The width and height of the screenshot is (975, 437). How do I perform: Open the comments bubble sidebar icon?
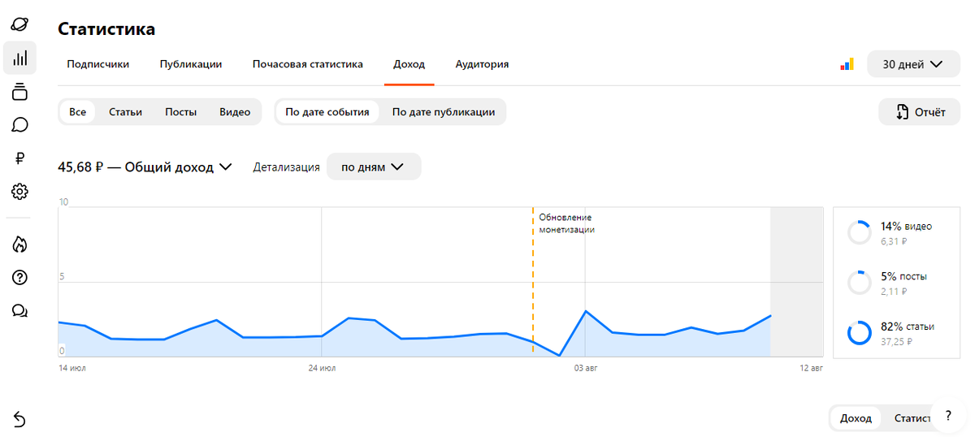pos(20,125)
